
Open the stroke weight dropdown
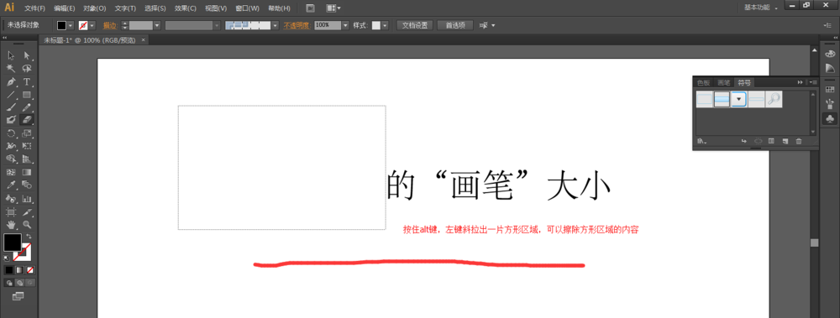tap(157, 25)
